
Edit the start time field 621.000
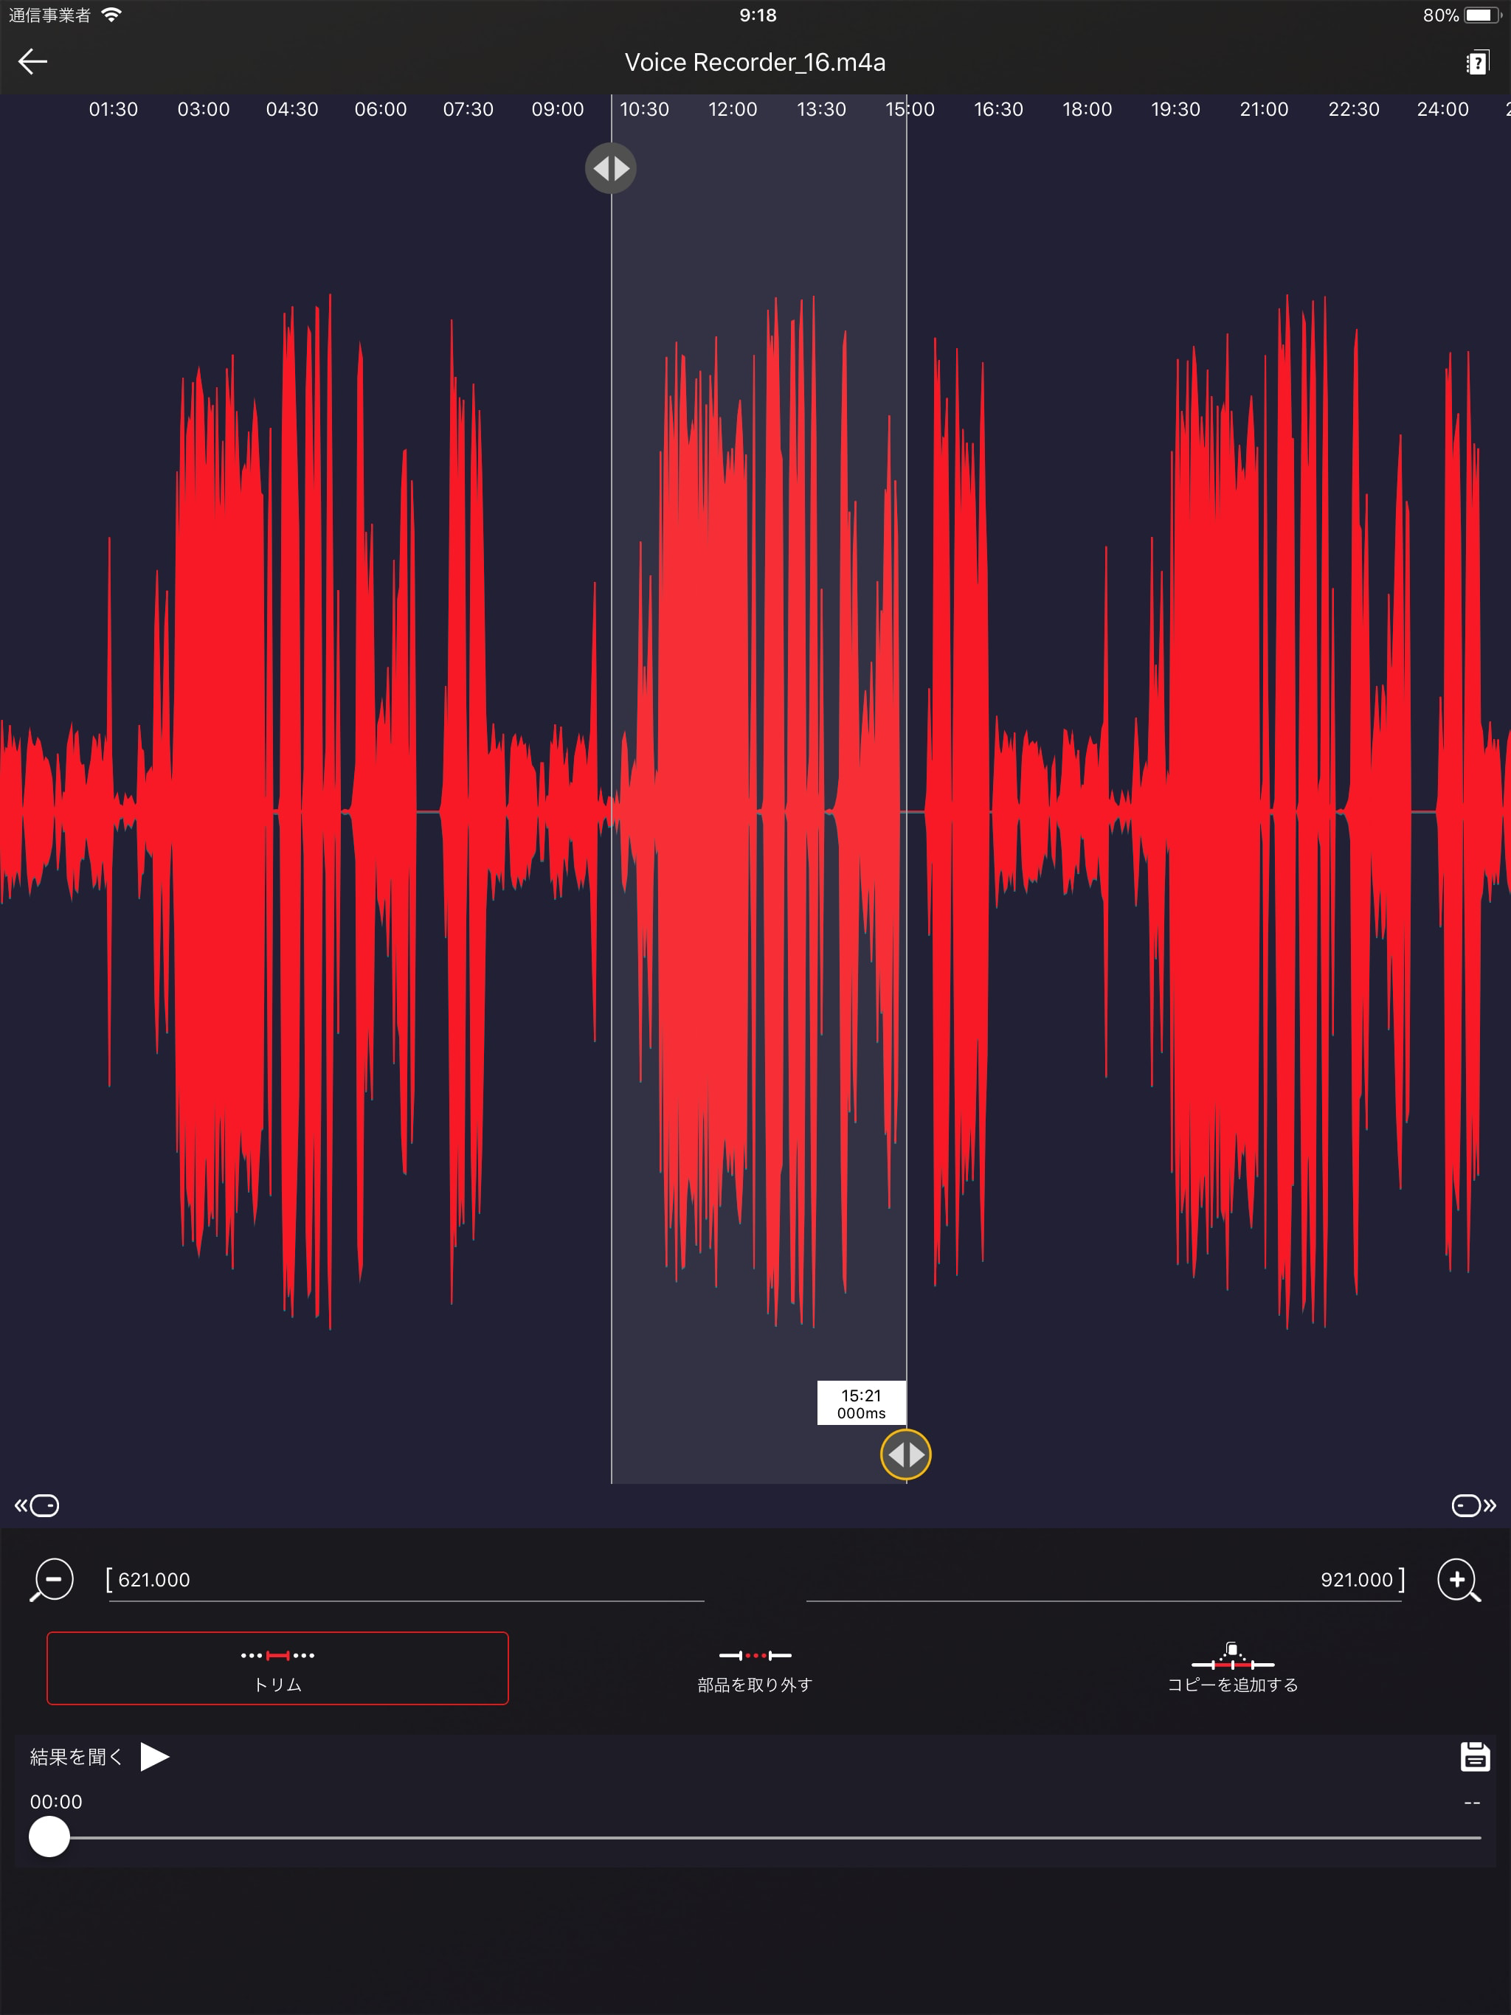point(406,1580)
